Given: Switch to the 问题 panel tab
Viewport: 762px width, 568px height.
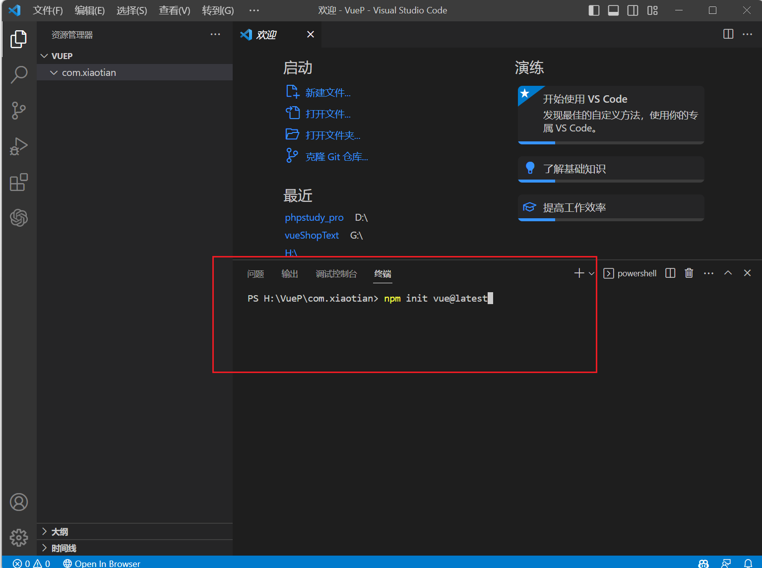Looking at the screenshot, I should click(x=256, y=274).
